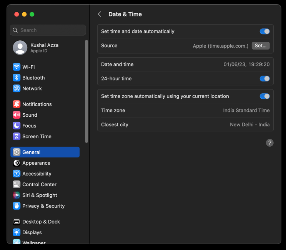Click the Search field in sidebar
This screenshot has height=250, width=286.
(48, 30)
